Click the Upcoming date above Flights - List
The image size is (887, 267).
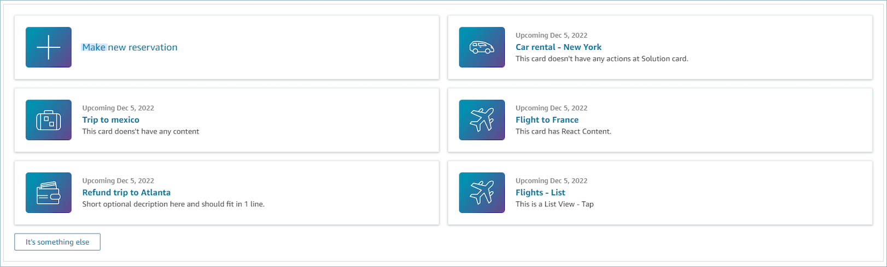(x=551, y=181)
